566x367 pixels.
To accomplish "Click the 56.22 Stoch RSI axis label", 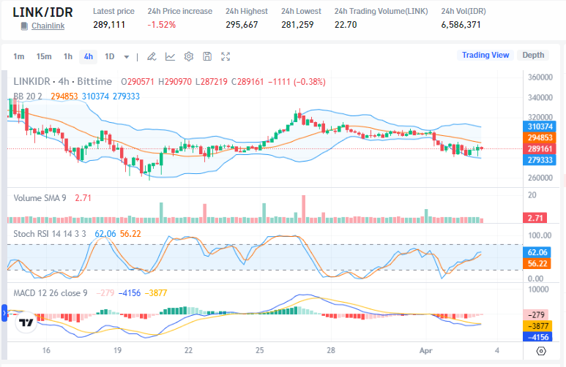I will 537,263.
